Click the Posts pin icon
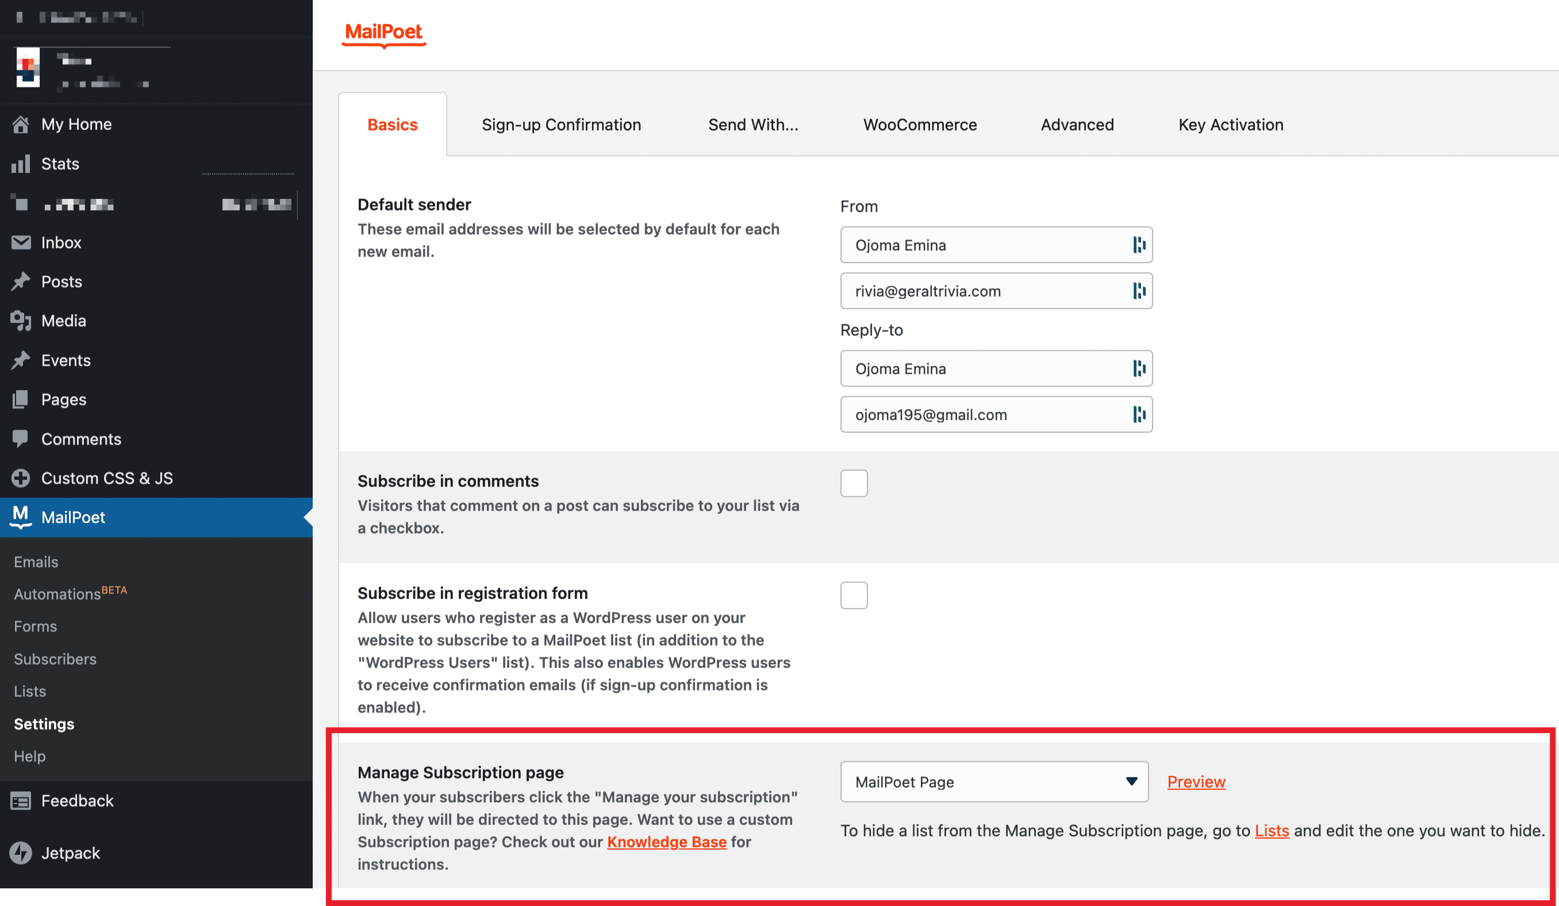The width and height of the screenshot is (1559, 906). [21, 282]
